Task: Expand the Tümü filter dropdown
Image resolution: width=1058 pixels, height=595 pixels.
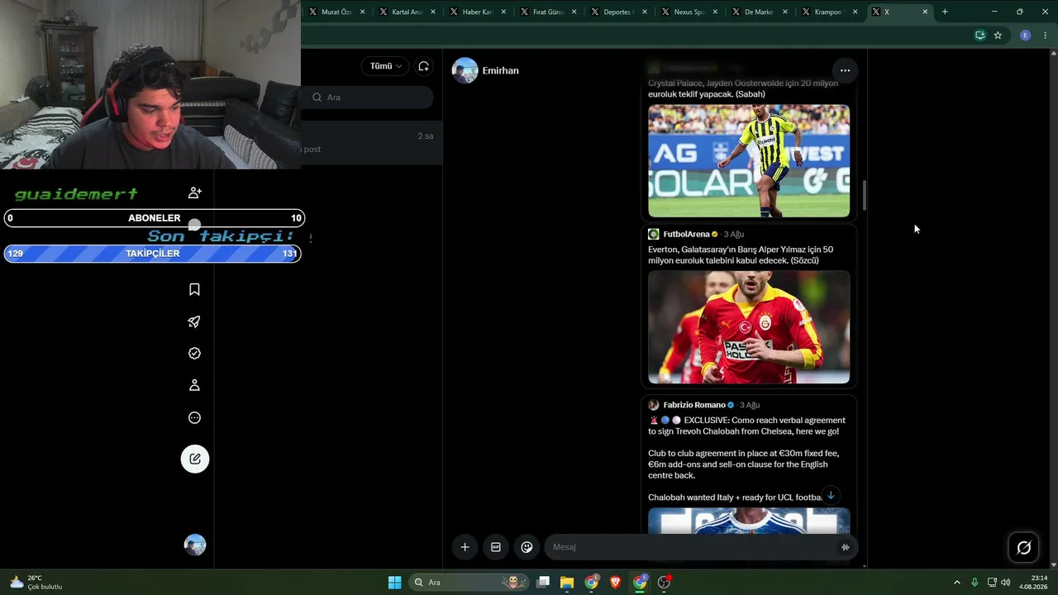Action: [x=386, y=66]
